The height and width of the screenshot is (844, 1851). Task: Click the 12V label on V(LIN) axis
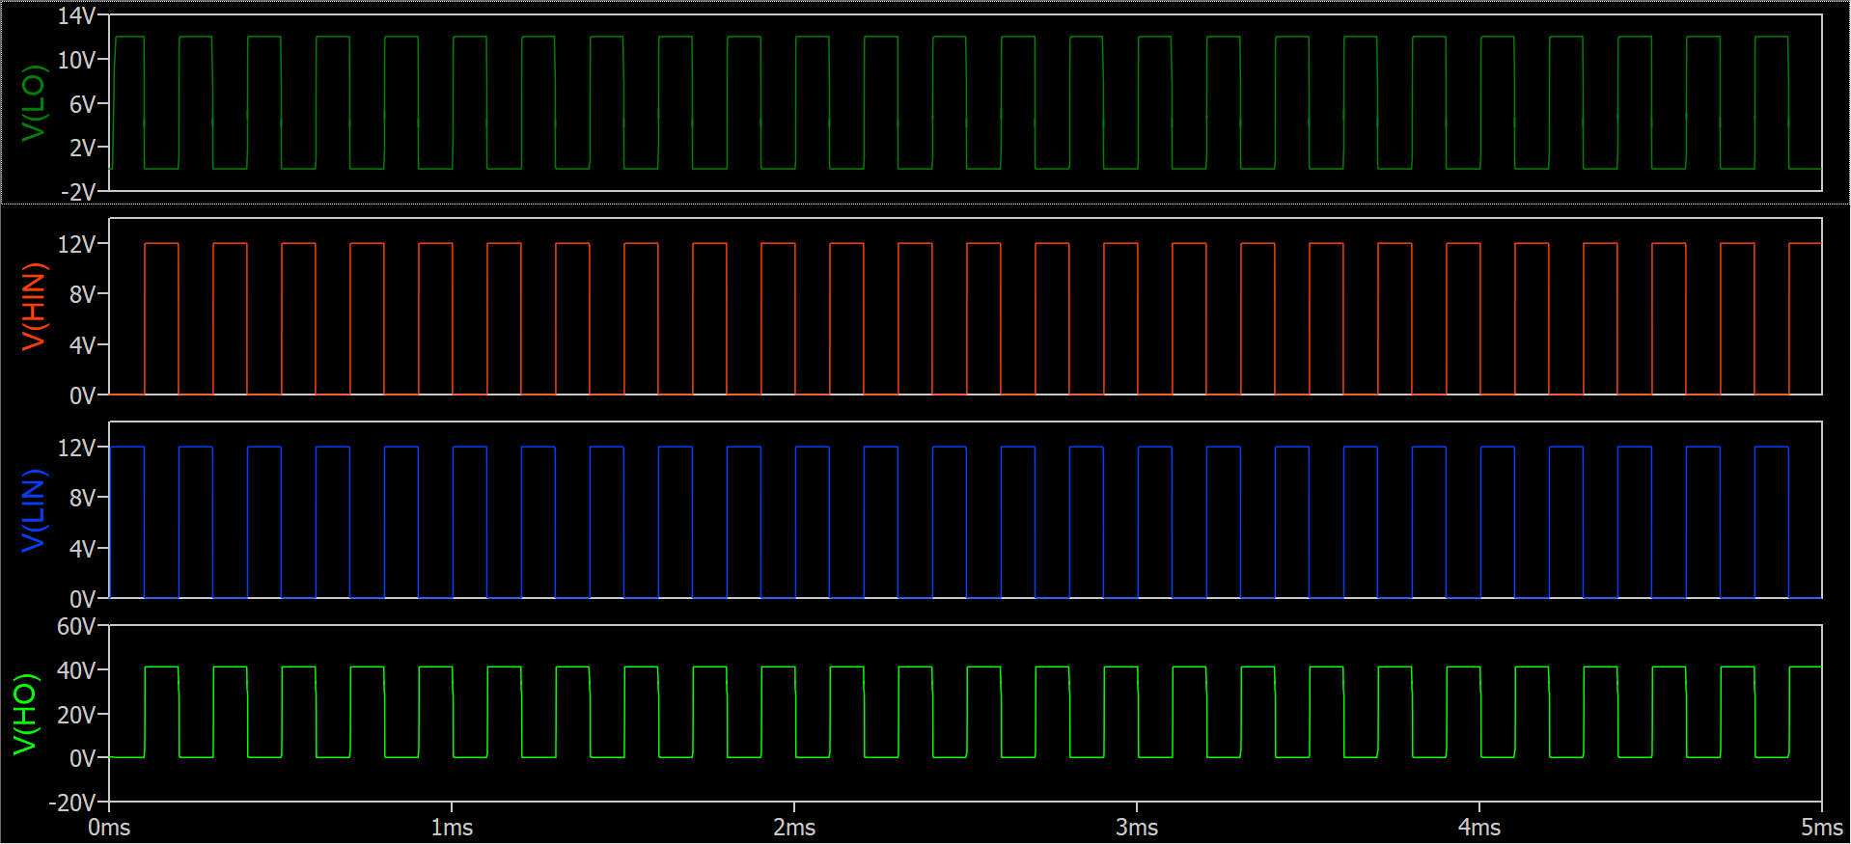[76, 448]
